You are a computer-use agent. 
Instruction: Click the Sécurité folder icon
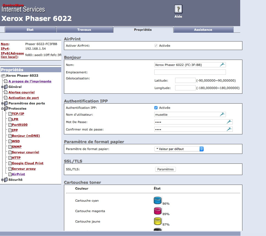(6, 180)
